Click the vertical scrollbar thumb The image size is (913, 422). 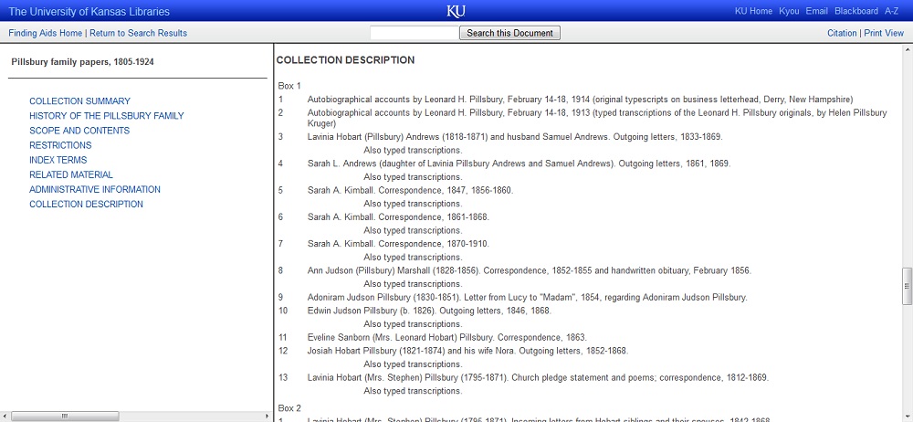click(x=907, y=286)
